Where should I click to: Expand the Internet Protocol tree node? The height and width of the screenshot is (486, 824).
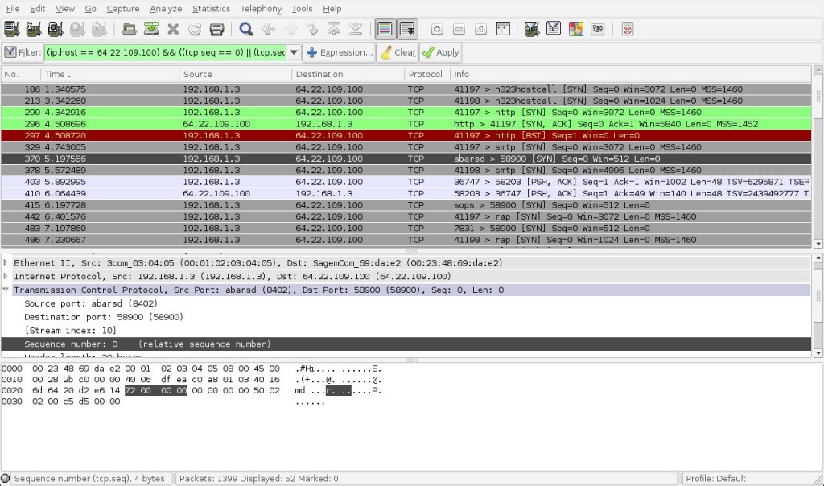pos(6,276)
